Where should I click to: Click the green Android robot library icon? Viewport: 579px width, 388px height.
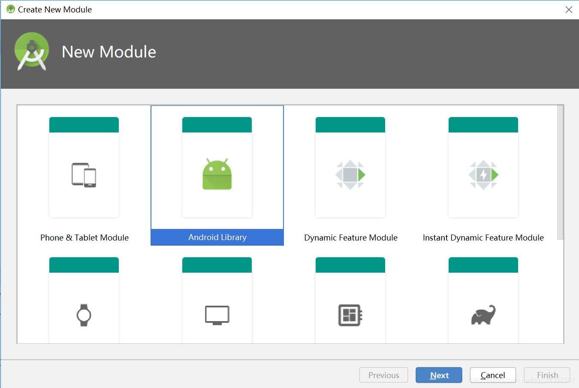pyautogui.click(x=217, y=174)
